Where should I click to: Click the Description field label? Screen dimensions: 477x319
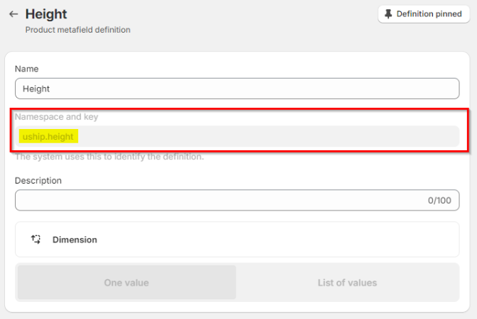[38, 181]
